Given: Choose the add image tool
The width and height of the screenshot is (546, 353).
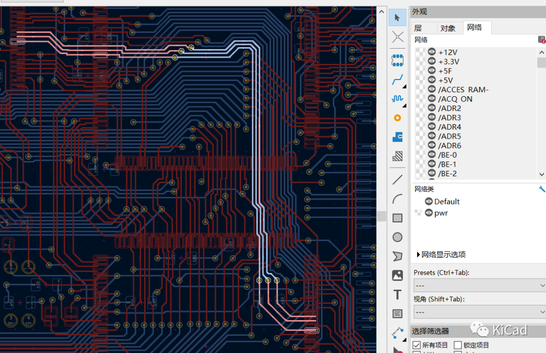Looking at the screenshot, I should tap(397, 276).
